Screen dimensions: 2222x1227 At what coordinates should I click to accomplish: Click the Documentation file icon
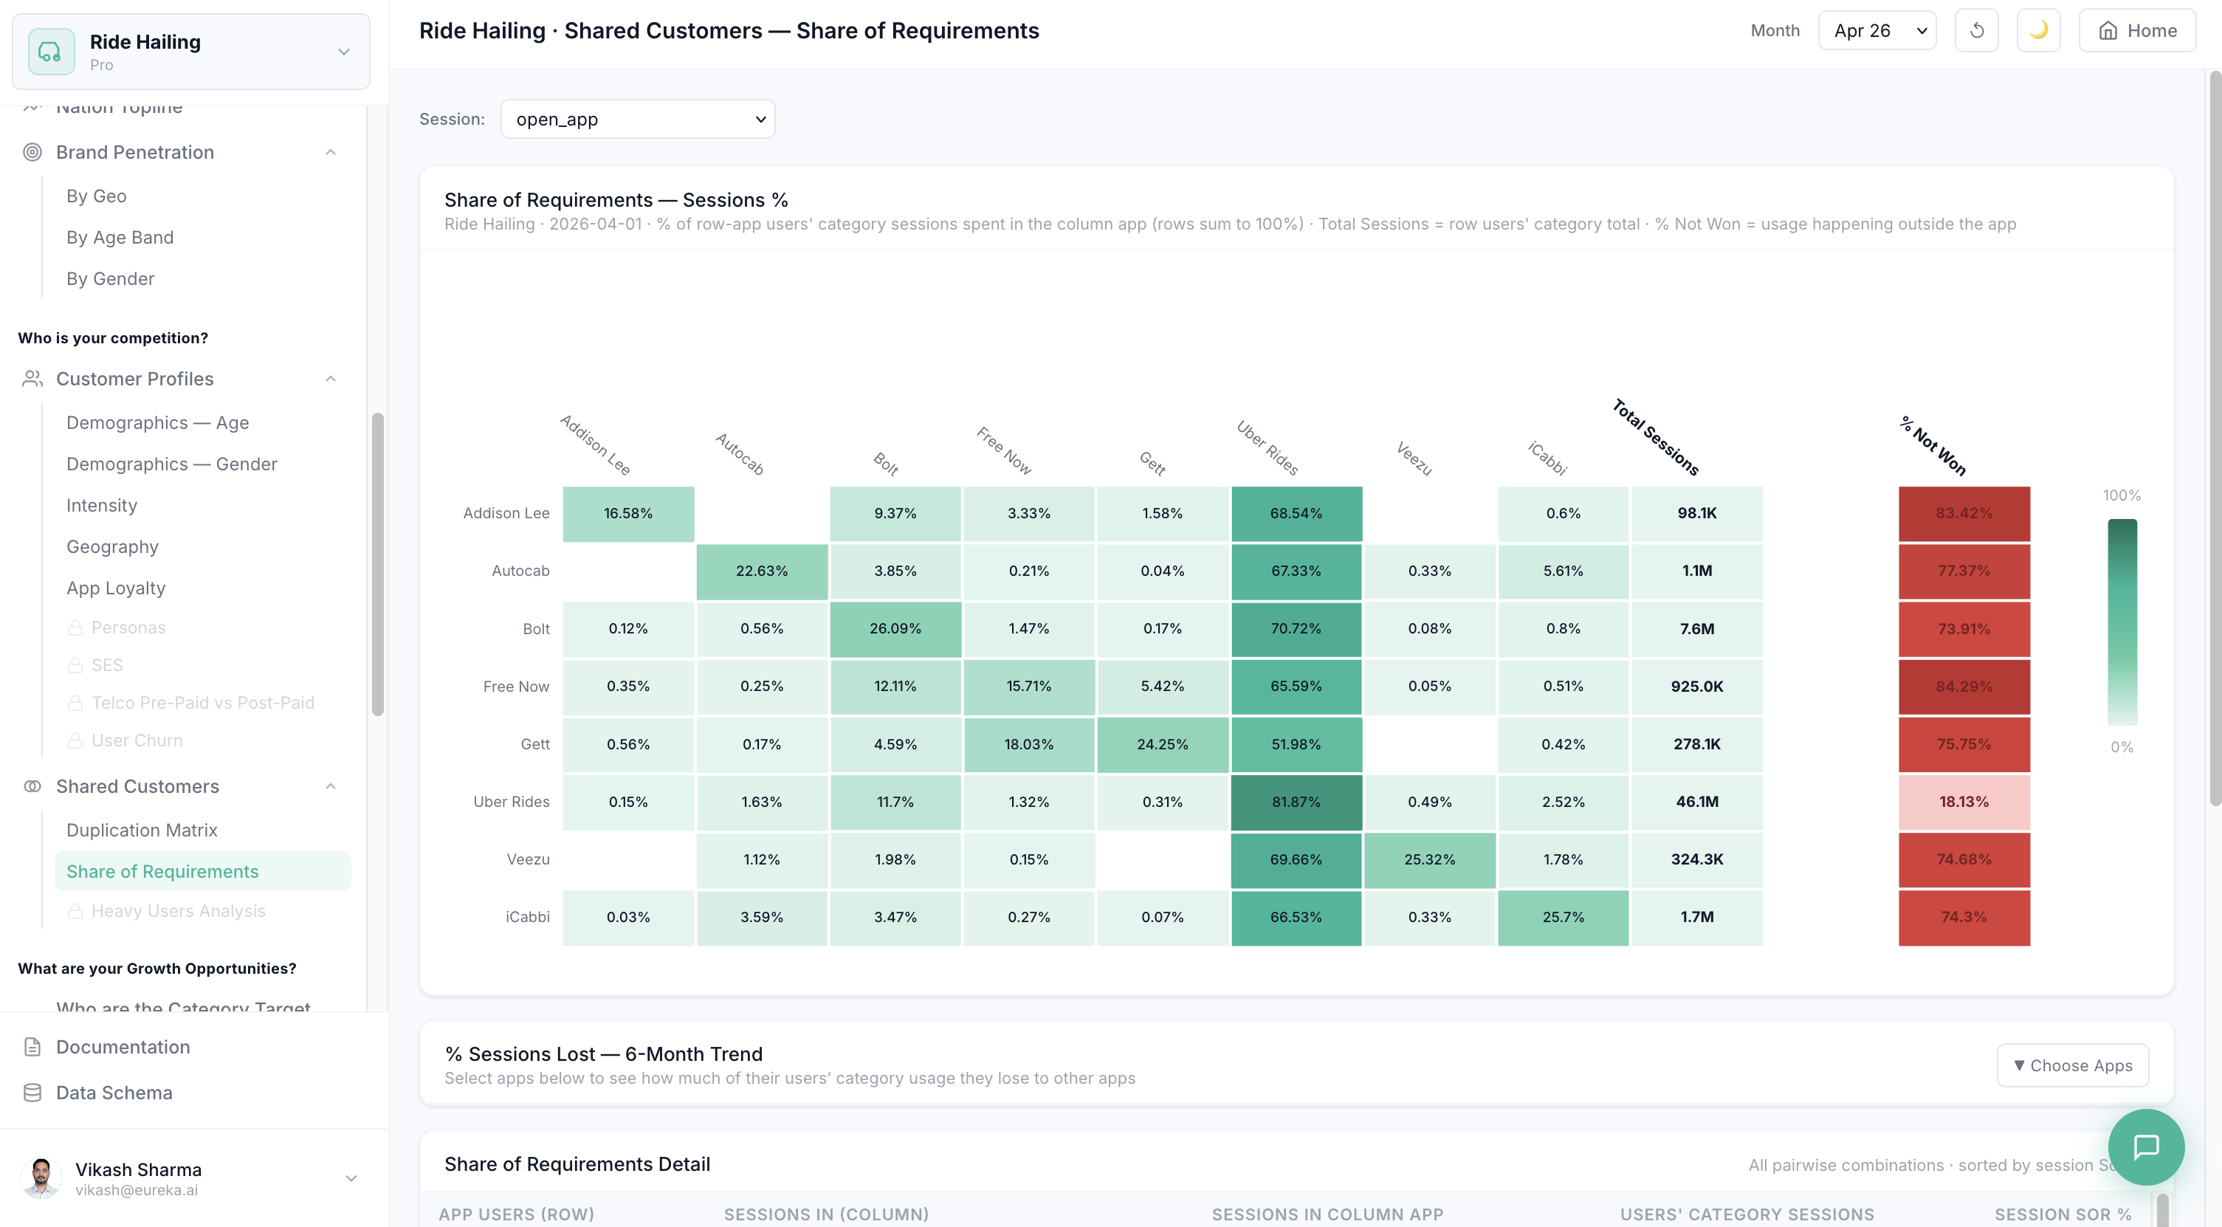click(x=32, y=1047)
